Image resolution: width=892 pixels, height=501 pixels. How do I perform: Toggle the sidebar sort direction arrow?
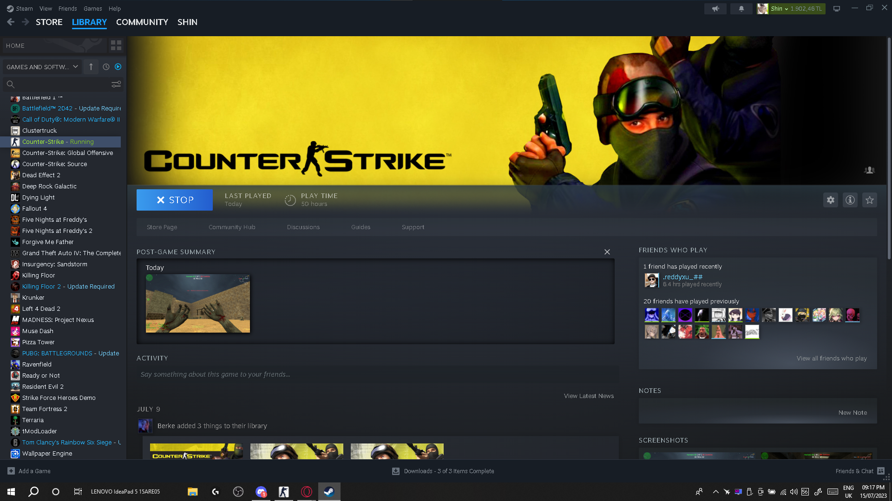91,67
